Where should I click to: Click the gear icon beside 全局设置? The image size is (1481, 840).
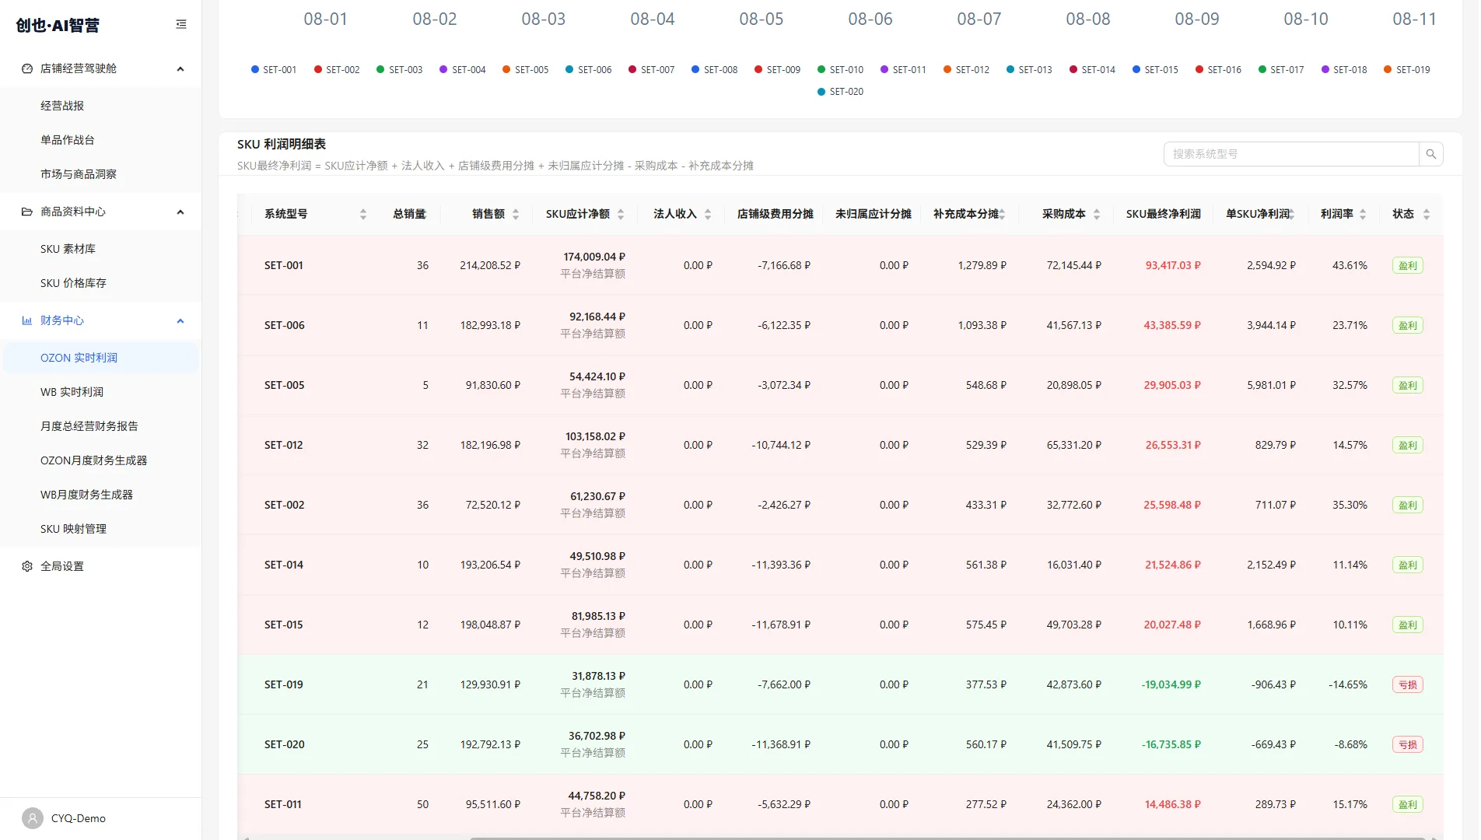(x=27, y=566)
